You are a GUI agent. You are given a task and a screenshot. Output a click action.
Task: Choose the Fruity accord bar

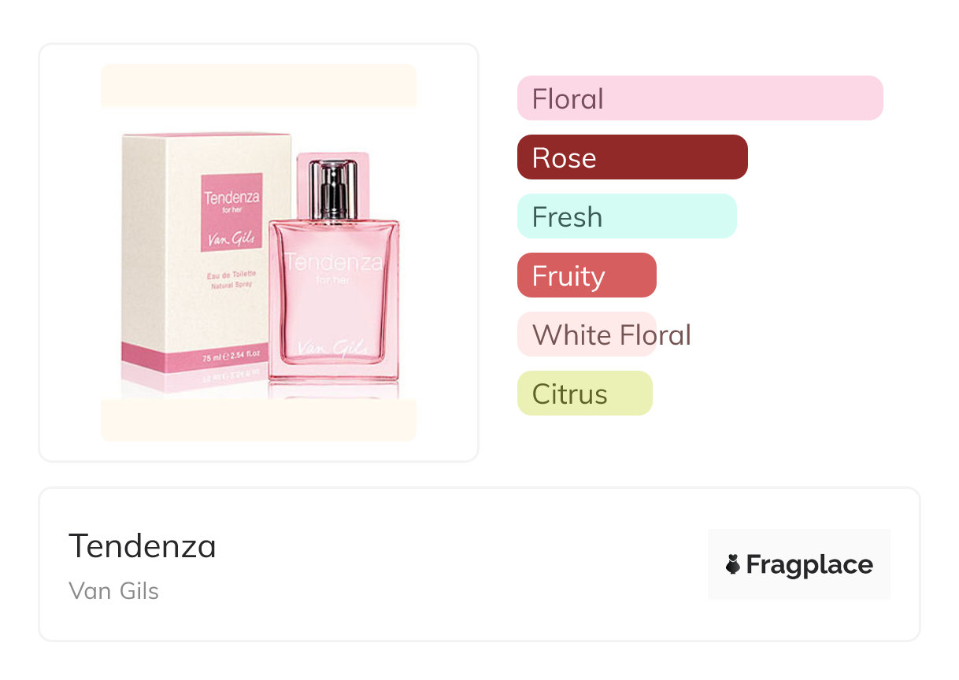pyautogui.click(x=586, y=275)
